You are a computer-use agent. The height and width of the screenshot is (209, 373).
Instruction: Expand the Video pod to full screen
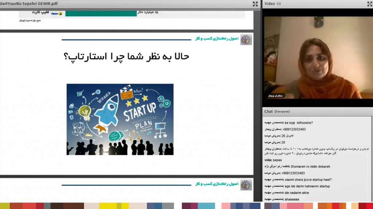pyautogui.click(x=369, y=4)
